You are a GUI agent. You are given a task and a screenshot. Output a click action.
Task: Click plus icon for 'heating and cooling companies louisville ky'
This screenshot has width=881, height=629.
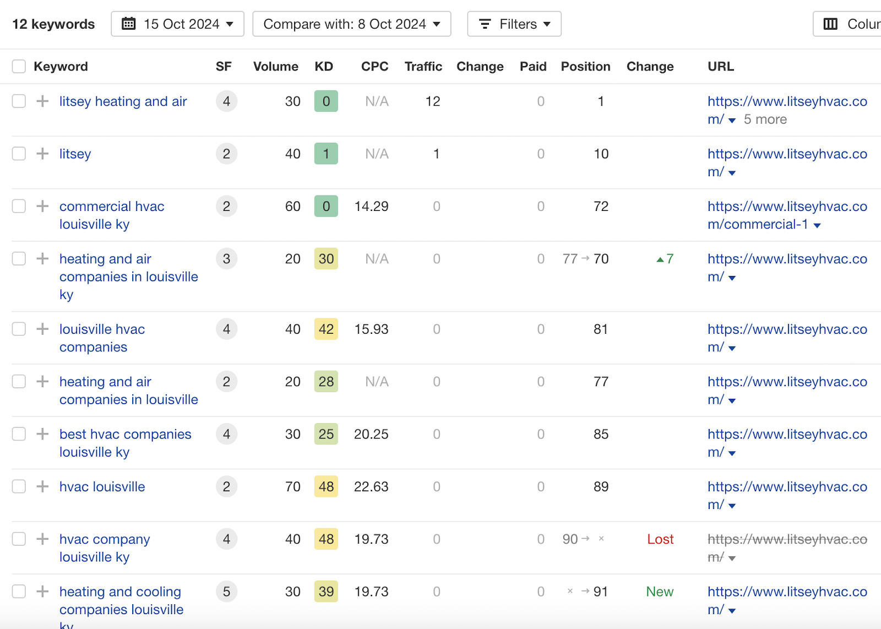[42, 592]
